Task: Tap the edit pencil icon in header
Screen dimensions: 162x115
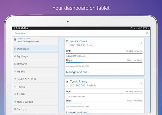Action: coord(147,33)
